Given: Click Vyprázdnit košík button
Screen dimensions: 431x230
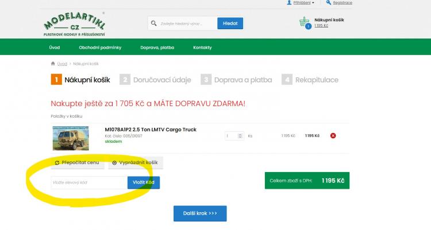Looking at the screenshot, I should (136, 162).
